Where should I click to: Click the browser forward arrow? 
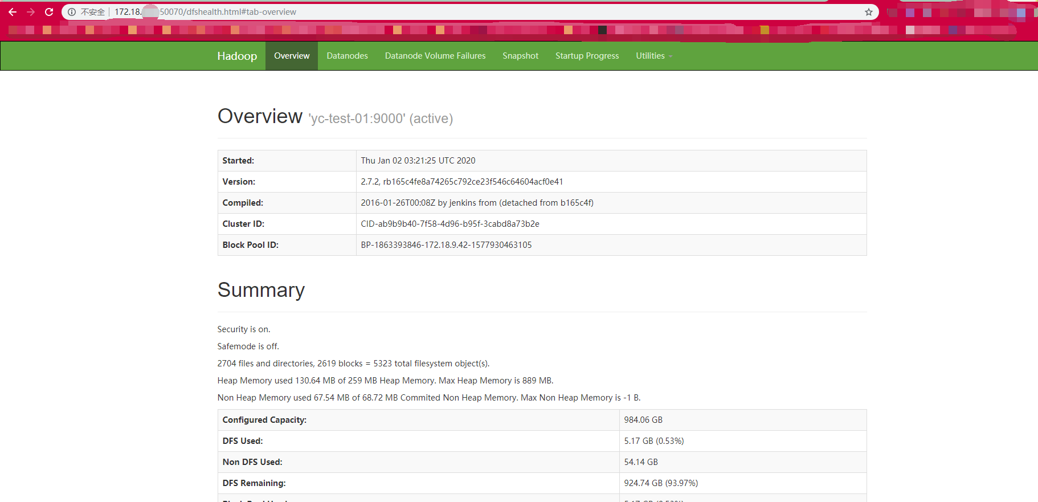[x=31, y=12]
